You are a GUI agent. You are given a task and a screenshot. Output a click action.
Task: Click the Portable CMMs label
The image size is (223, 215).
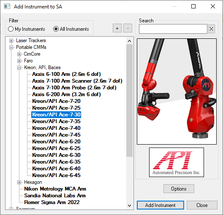[x=31, y=47]
